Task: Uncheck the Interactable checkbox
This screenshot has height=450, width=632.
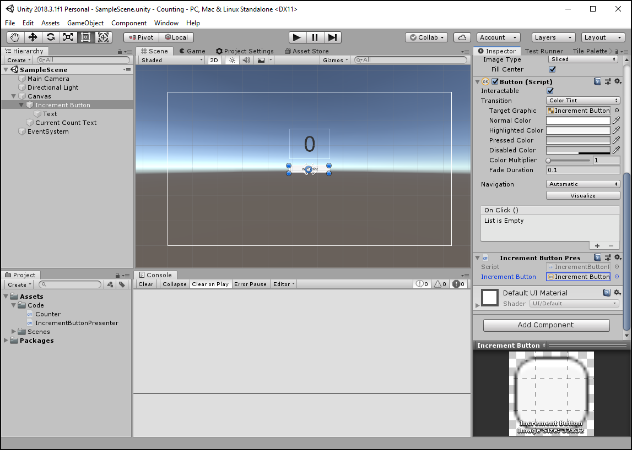Action: (550, 91)
